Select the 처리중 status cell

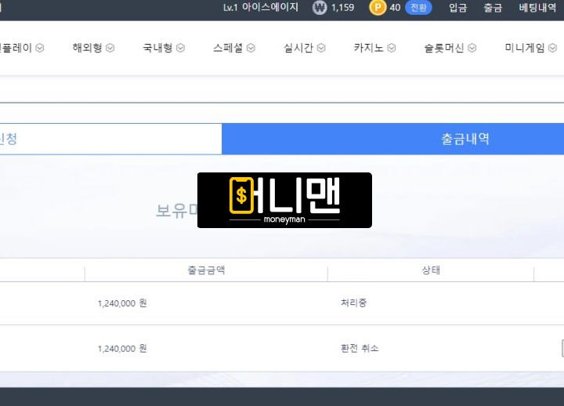point(353,303)
